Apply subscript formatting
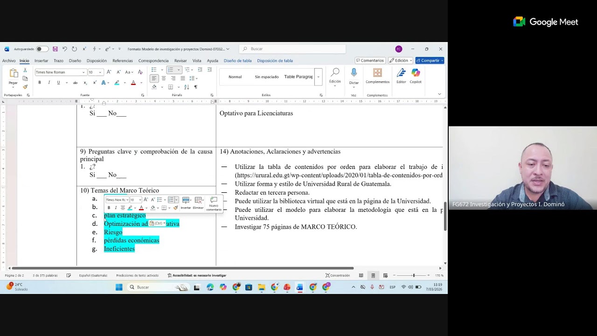Viewport: 597px width, 336px height. [85, 83]
